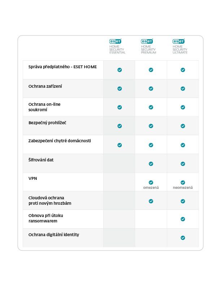
Task: Click Premium checkmark for Šifrování dat
Action: pos(151,164)
